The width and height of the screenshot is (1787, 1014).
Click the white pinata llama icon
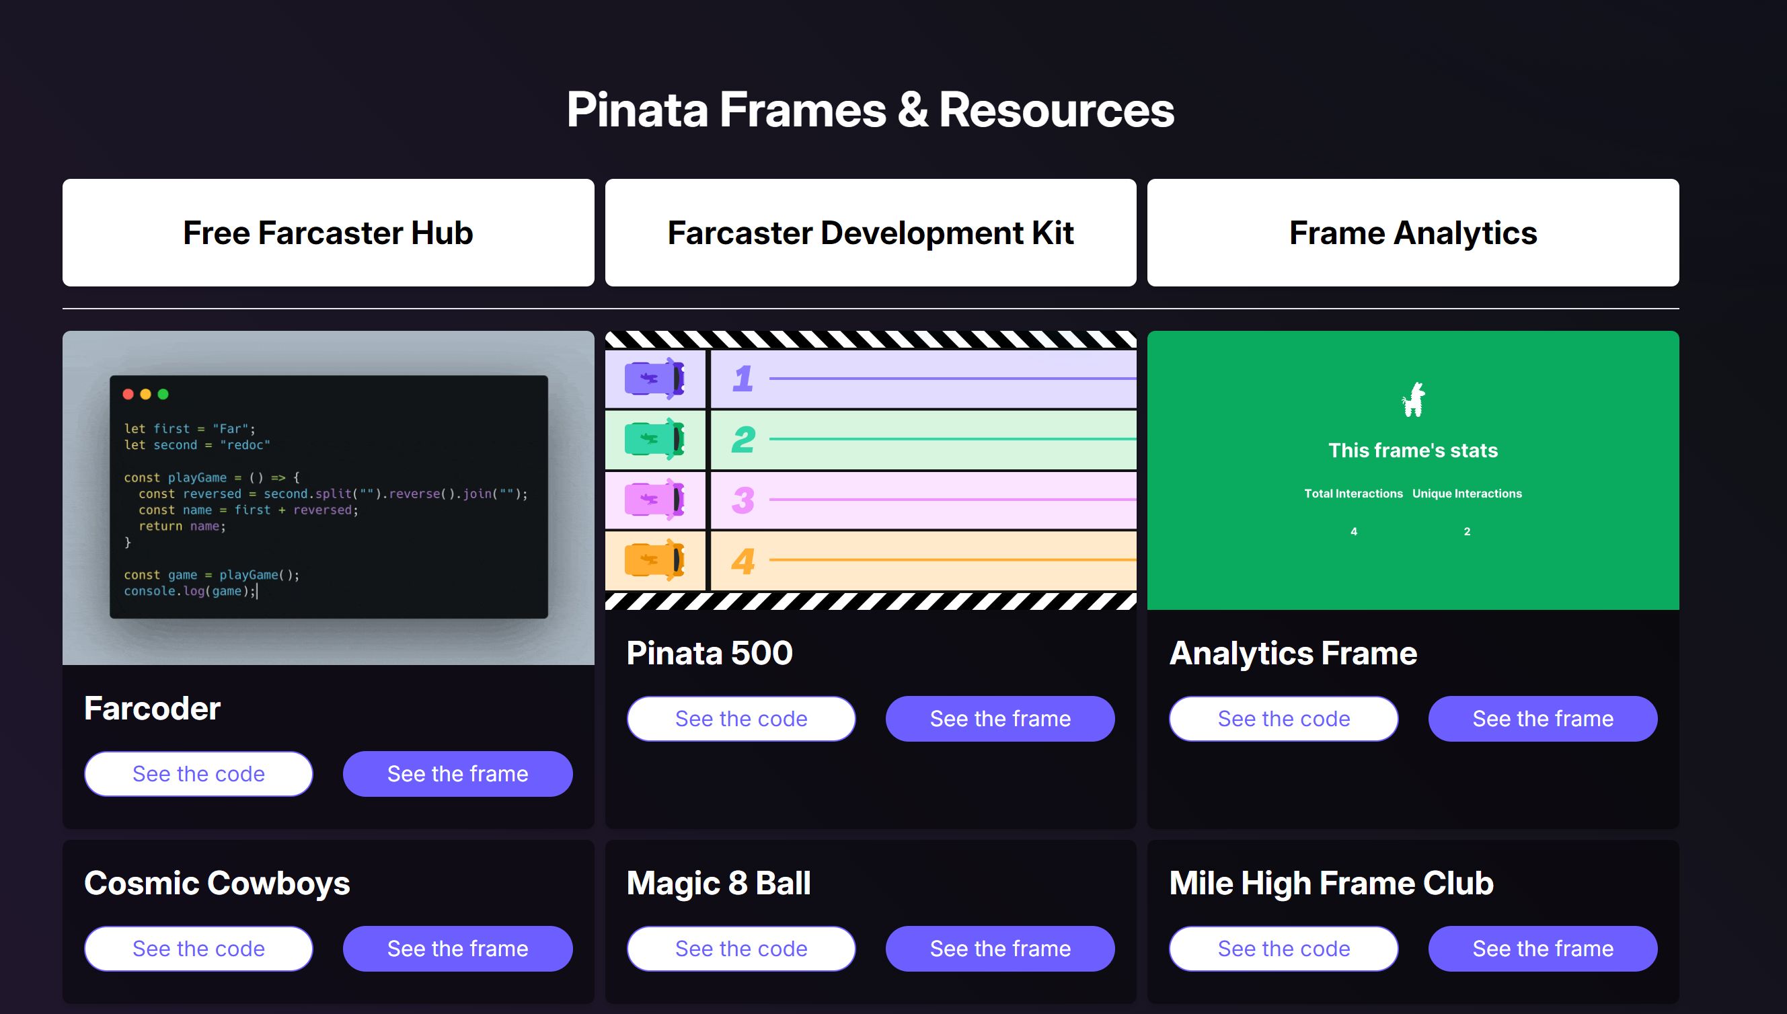click(1413, 399)
